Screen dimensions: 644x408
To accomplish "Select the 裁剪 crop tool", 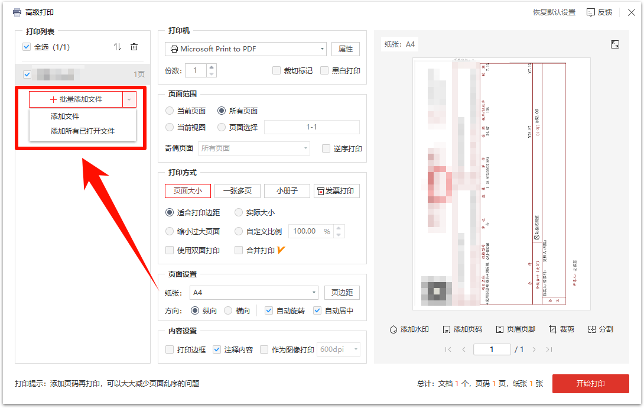I will (561, 329).
